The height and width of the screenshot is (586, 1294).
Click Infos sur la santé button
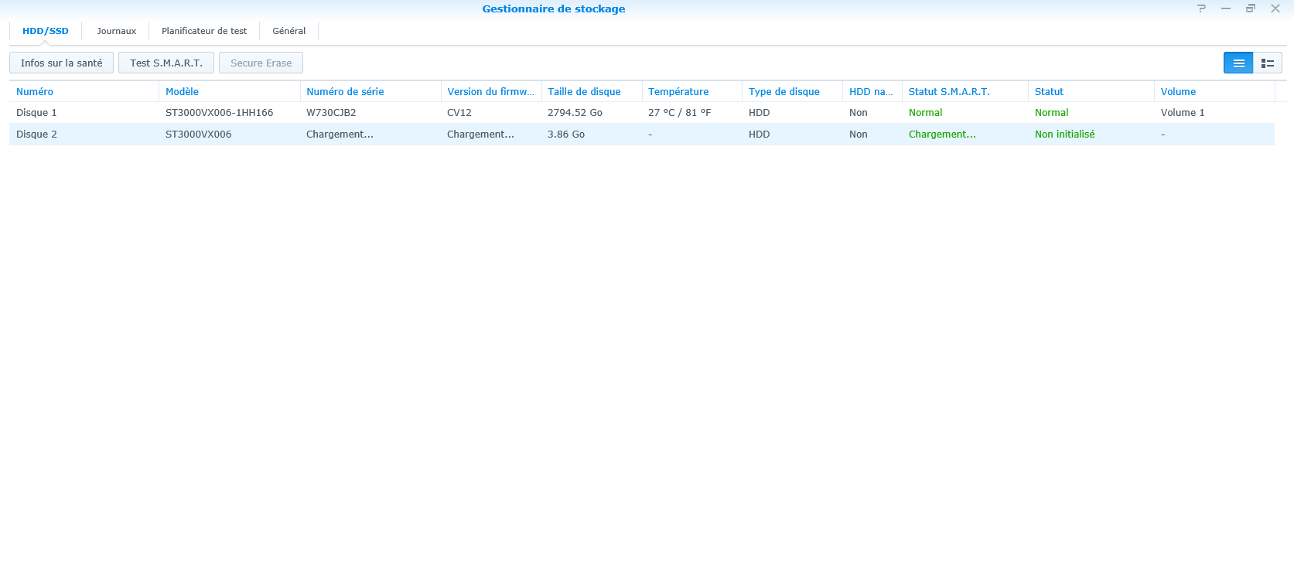(x=62, y=63)
